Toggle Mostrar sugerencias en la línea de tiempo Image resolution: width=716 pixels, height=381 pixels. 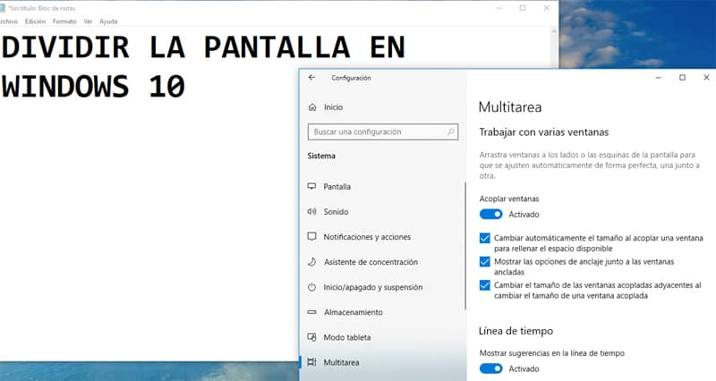(x=490, y=368)
